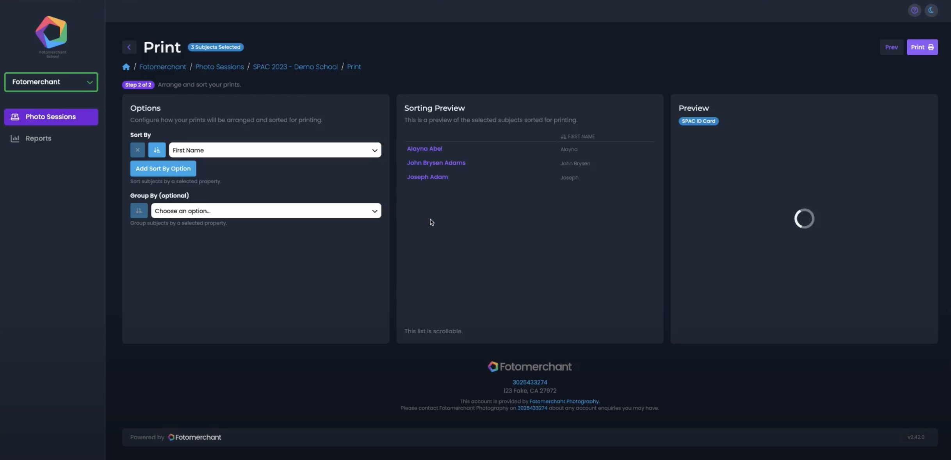
Task: Open Reports in sidebar
Action: 51,138
